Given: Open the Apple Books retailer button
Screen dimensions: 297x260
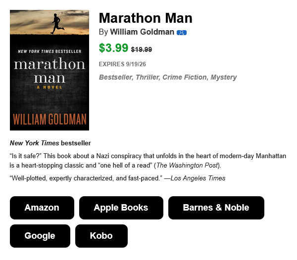Looking at the screenshot, I should pos(121,208).
